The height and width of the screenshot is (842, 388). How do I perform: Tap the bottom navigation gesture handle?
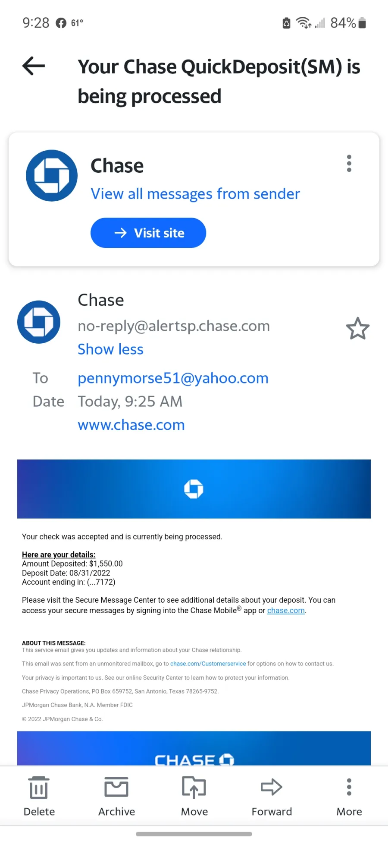(x=194, y=834)
